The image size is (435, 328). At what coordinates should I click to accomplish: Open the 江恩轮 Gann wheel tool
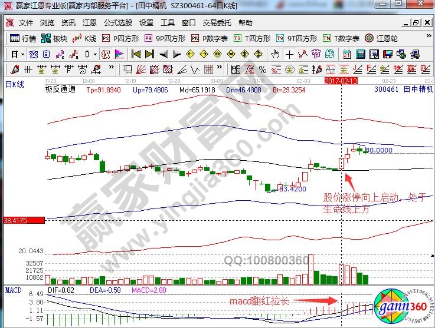point(378,38)
